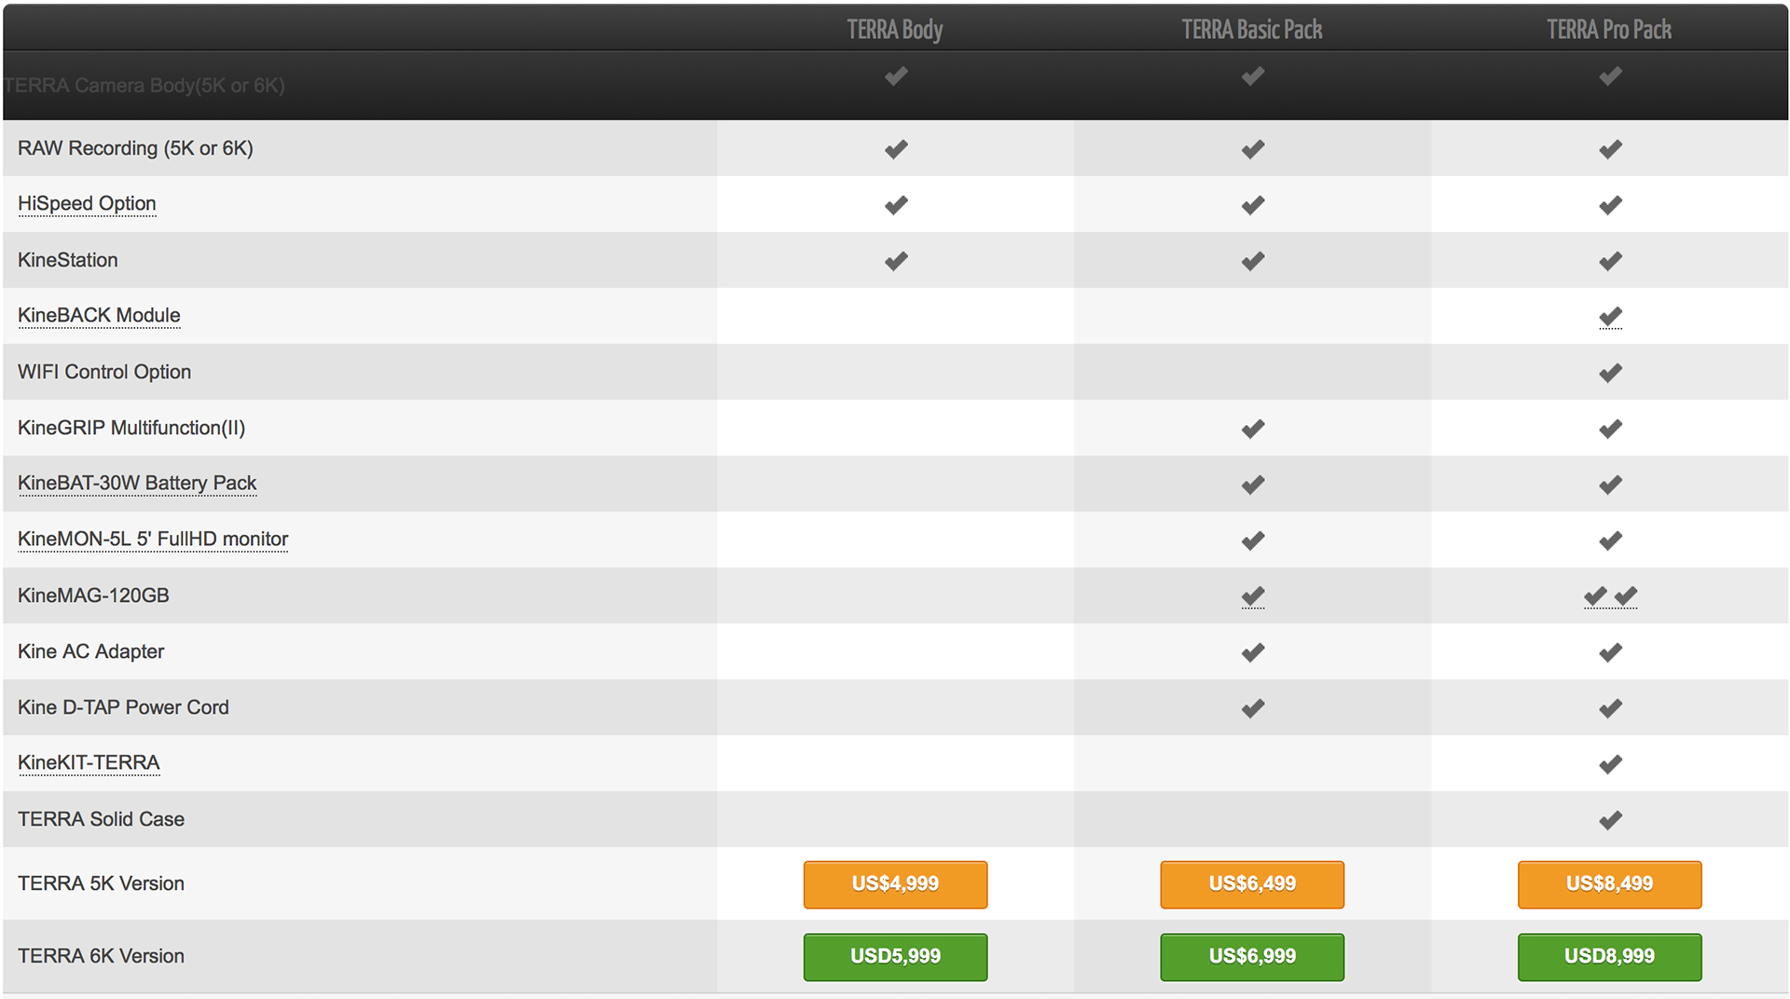Click the KineGRIP Multifunction(II) label
The image size is (1790, 999).
tap(131, 428)
